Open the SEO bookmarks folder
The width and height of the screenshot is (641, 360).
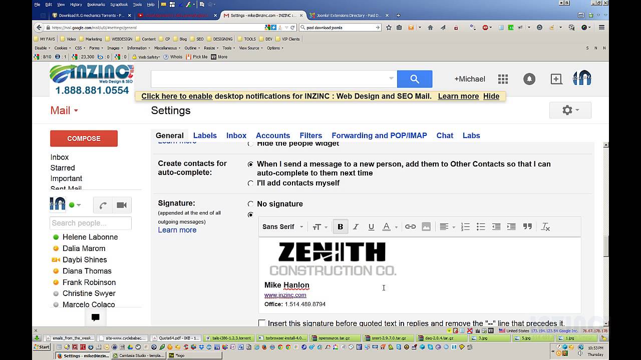197,39
